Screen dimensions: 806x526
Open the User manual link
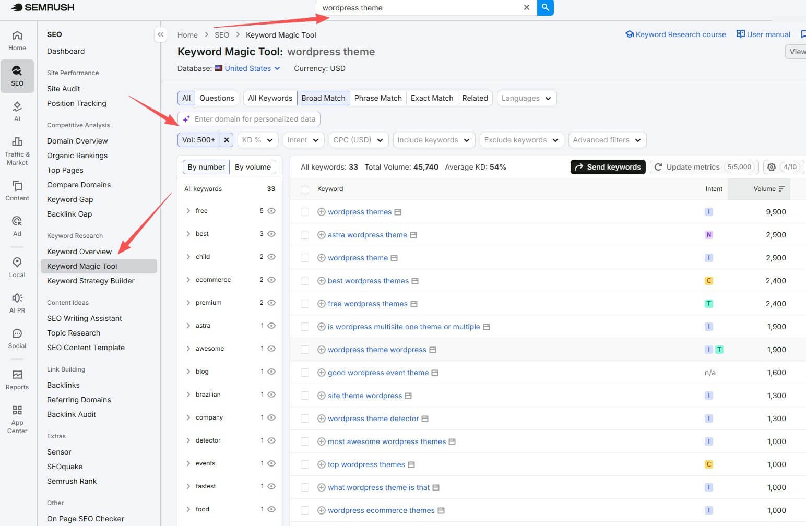pos(763,34)
